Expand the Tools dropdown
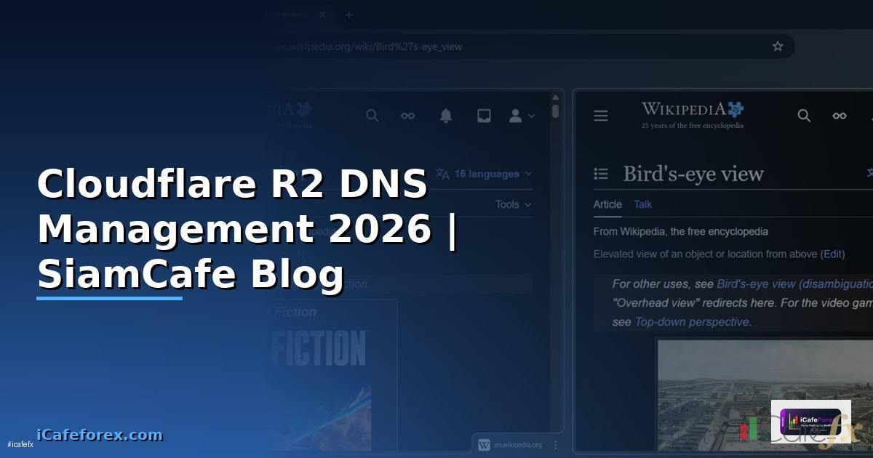This screenshot has height=458, width=873. tap(513, 205)
